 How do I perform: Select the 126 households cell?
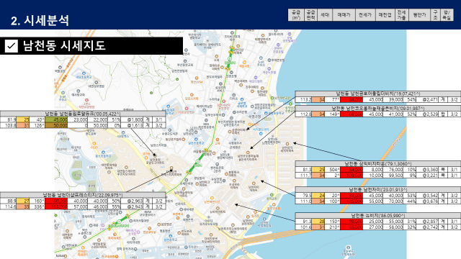(37, 125)
